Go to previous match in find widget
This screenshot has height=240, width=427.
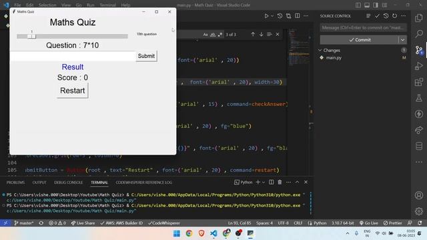click(253, 34)
